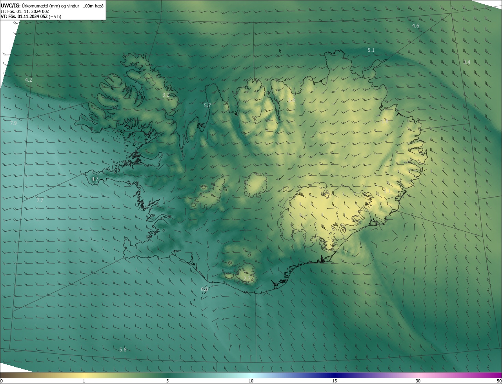Select the 3.2 value label on map

click(x=166, y=95)
